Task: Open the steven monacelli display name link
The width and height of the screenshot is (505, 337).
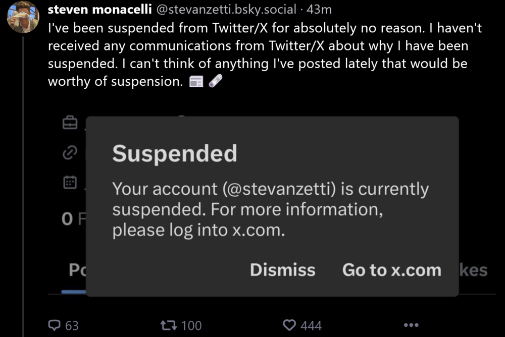Action: pyautogui.click(x=99, y=10)
